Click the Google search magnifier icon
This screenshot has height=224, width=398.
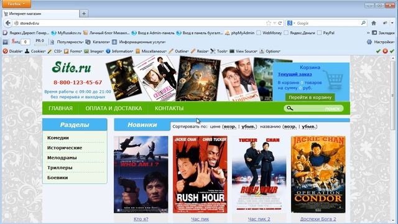[x=363, y=23]
